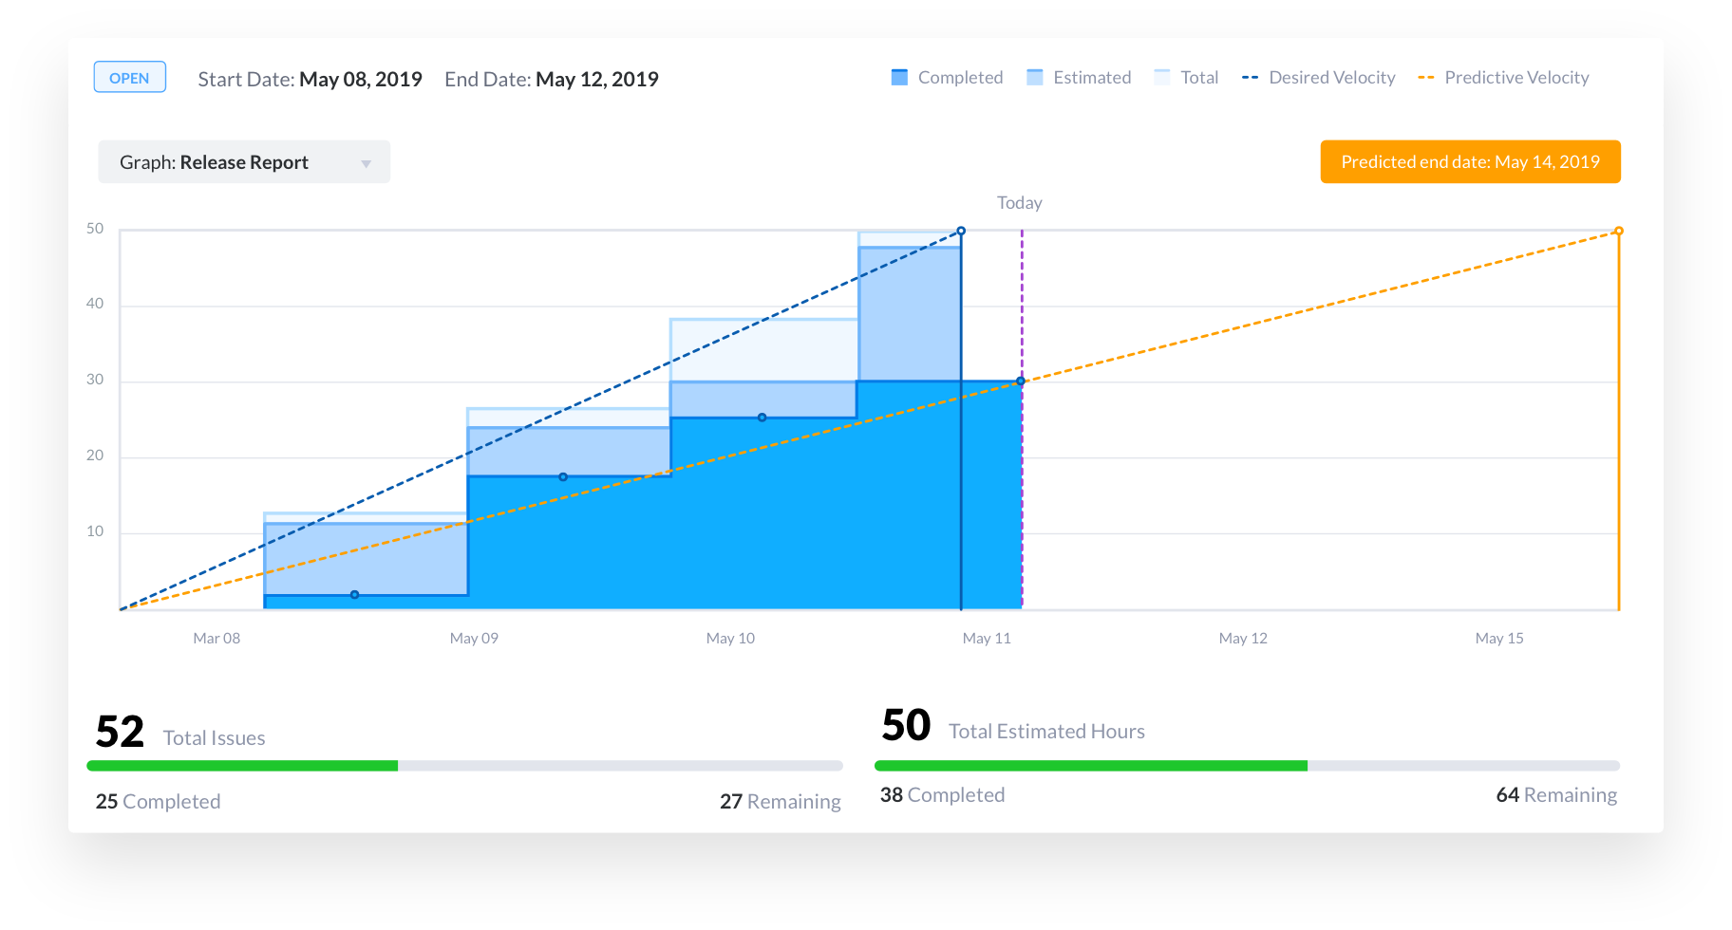Click the Predictive Velocity dashed line icon
The image size is (1732, 930).
(1425, 78)
